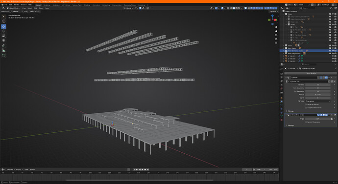338x184 pixels.
Task: Open the Edit menu
Action: 10,5
